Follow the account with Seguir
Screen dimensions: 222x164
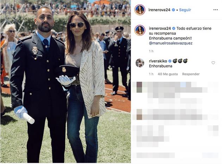(x=185, y=10)
